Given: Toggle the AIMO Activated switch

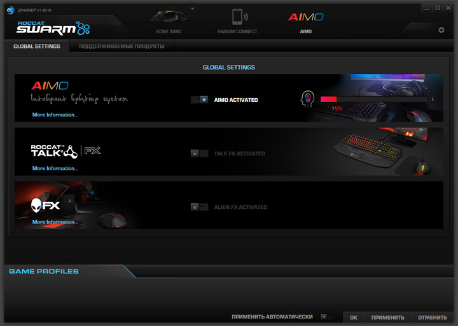Looking at the screenshot, I should 200,100.
